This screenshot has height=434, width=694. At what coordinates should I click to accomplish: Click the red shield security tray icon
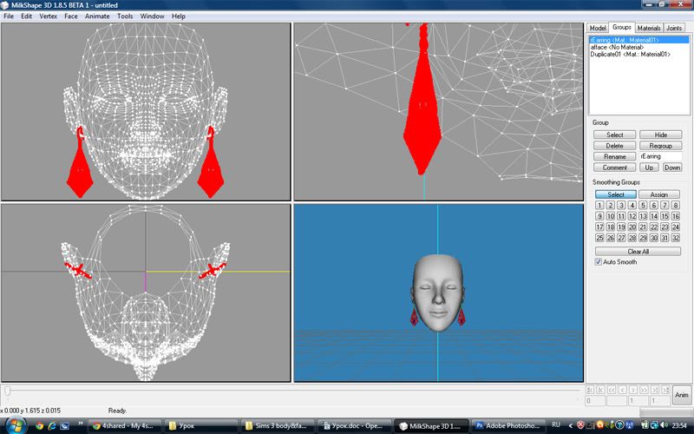coord(580,424)
